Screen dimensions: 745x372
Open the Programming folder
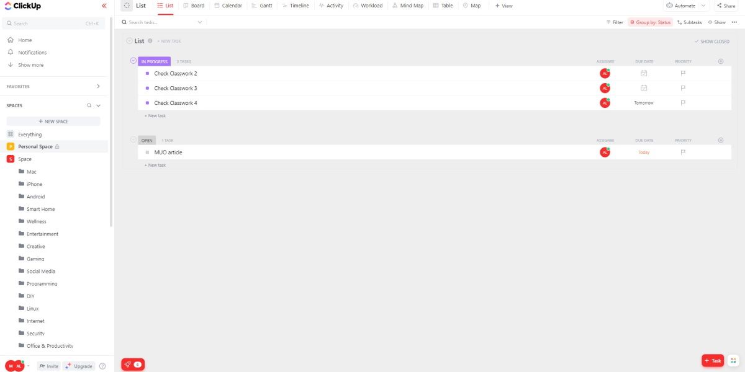click(x=38, y=283)
